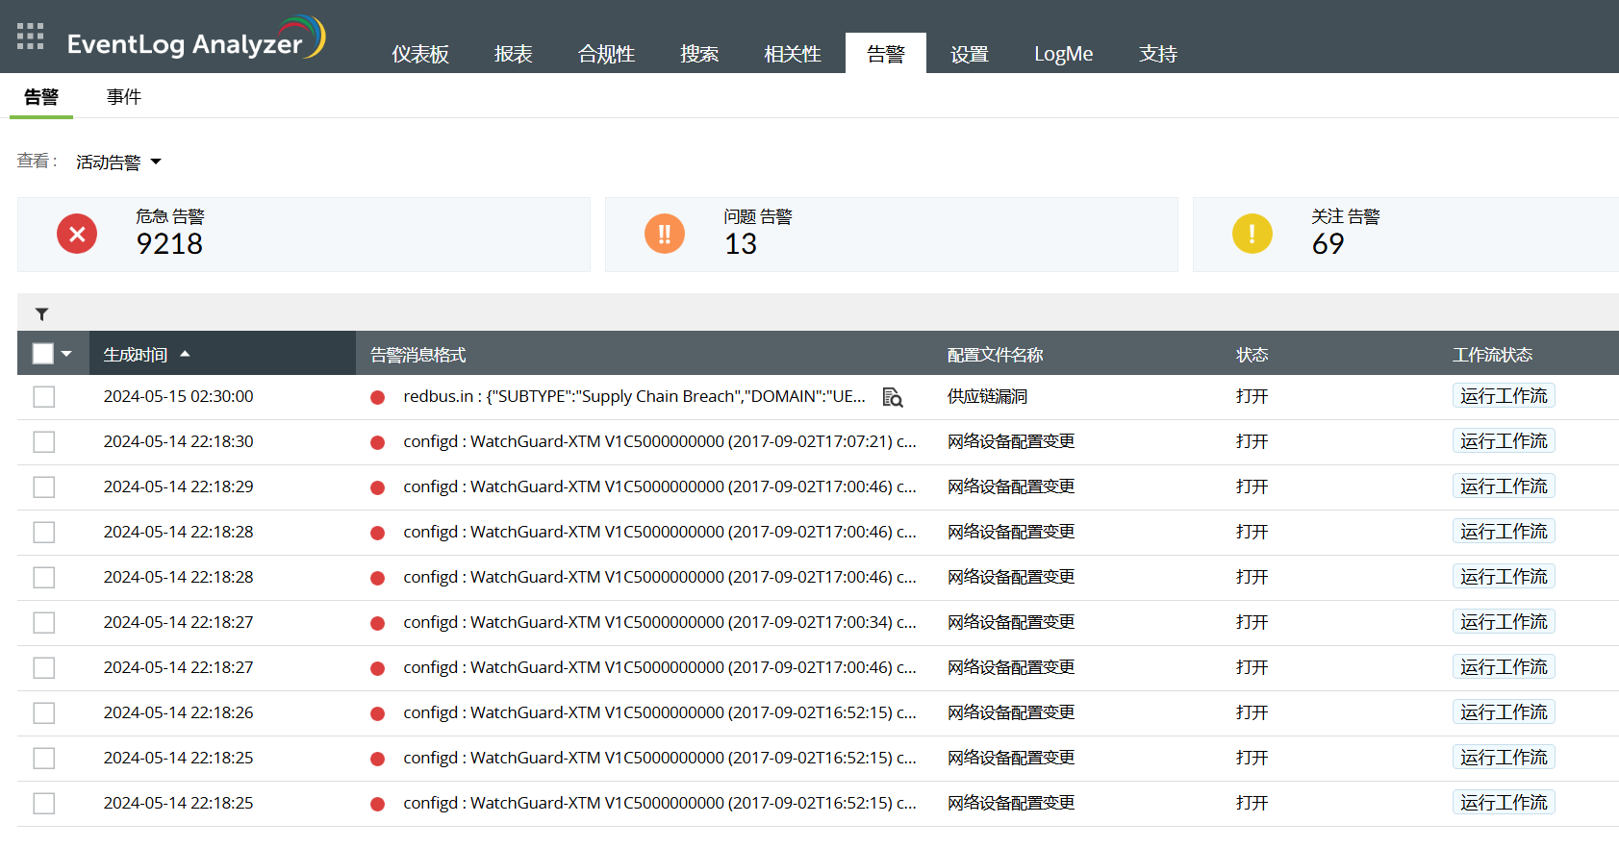Click the timestamp 2024-05-15 02:30:00
The width and height of the screenshot is (1619, 848).
[179, 396]
